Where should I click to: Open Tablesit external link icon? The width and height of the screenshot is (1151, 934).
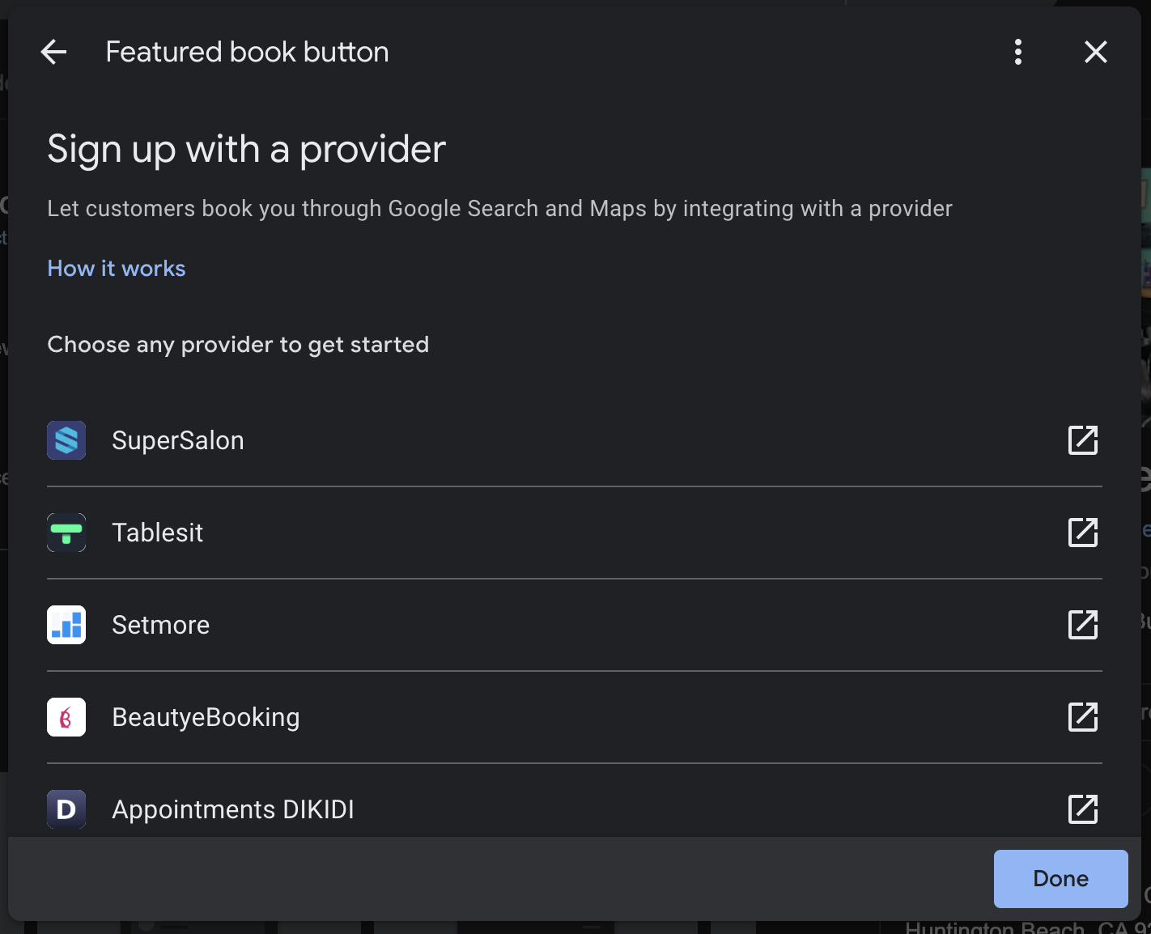point(1083,533)
